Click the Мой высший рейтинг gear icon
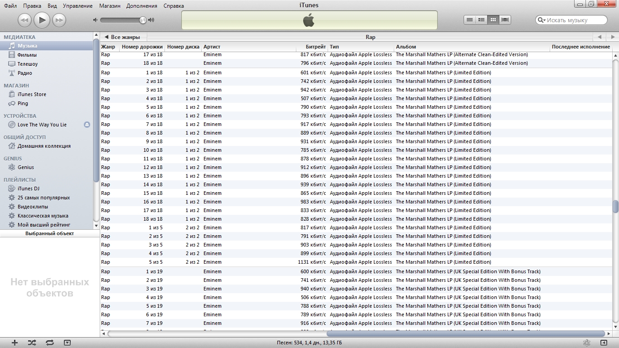This screenshot has width=619, height=348. [x=12, y=225]
